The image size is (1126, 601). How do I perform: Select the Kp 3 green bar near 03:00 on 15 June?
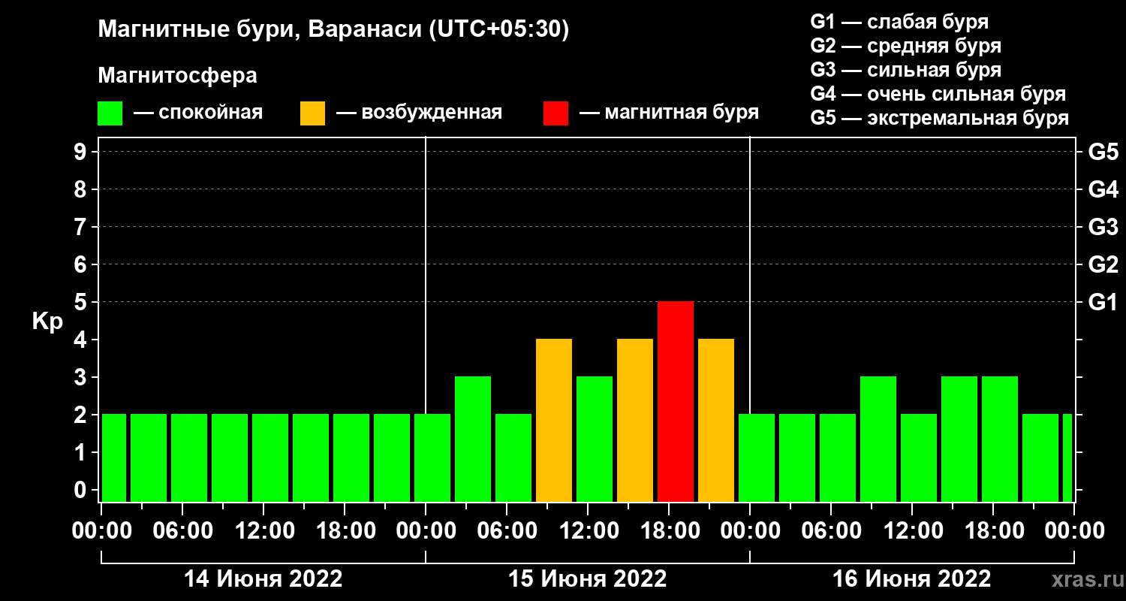coord(473,439)
